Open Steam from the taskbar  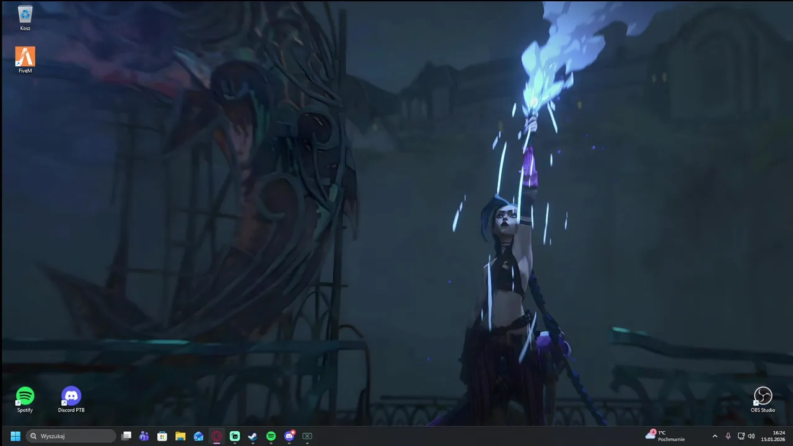click(x=253, y=436)
